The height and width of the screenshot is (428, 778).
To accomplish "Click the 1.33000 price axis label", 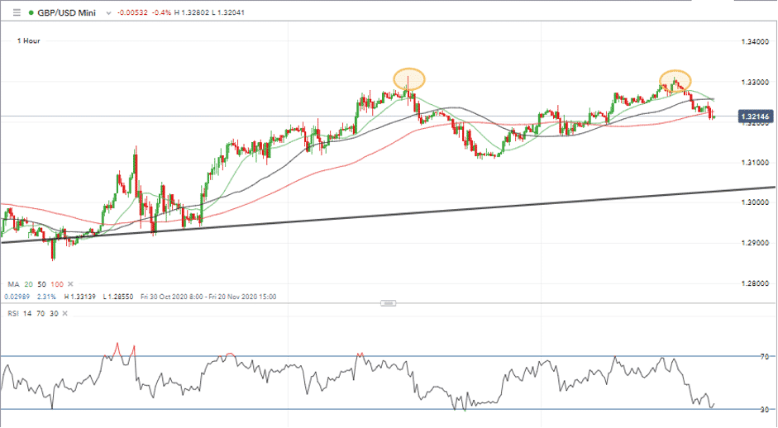I will (755, 83).
